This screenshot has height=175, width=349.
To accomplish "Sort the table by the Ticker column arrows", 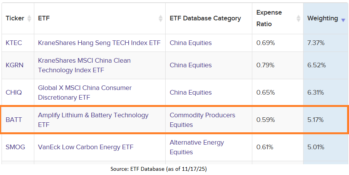I will (29, 18).
